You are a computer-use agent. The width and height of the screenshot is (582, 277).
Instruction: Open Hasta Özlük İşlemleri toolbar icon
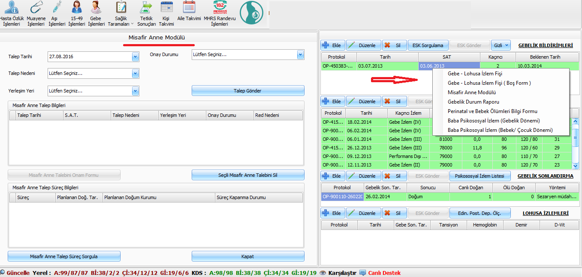tap(12, 8)
